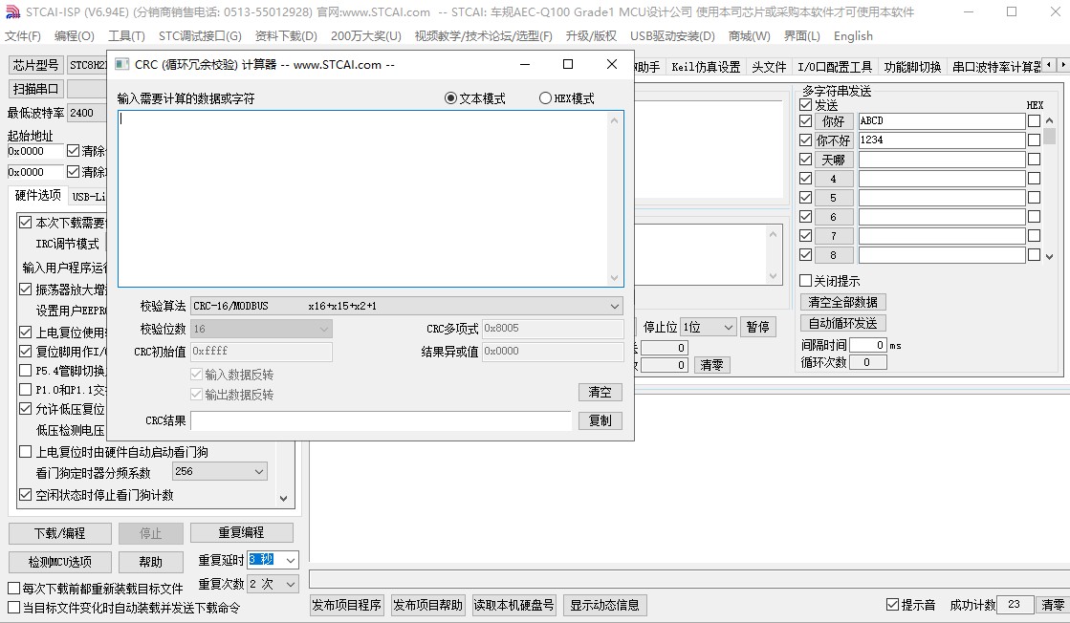The width and height of the screenshot is (1070, 623).
Task: Toggle the checkbox for row 5
Action: [x=805, y=198]
